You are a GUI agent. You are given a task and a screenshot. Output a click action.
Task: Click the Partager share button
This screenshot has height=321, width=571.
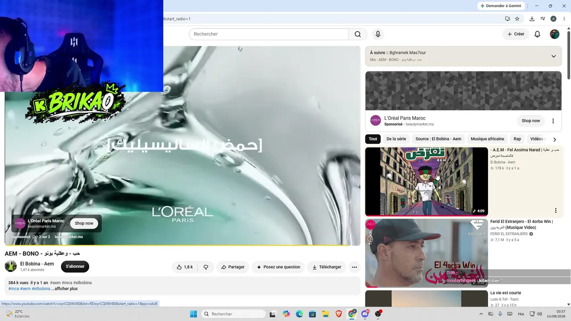click(x=233, y=267)
